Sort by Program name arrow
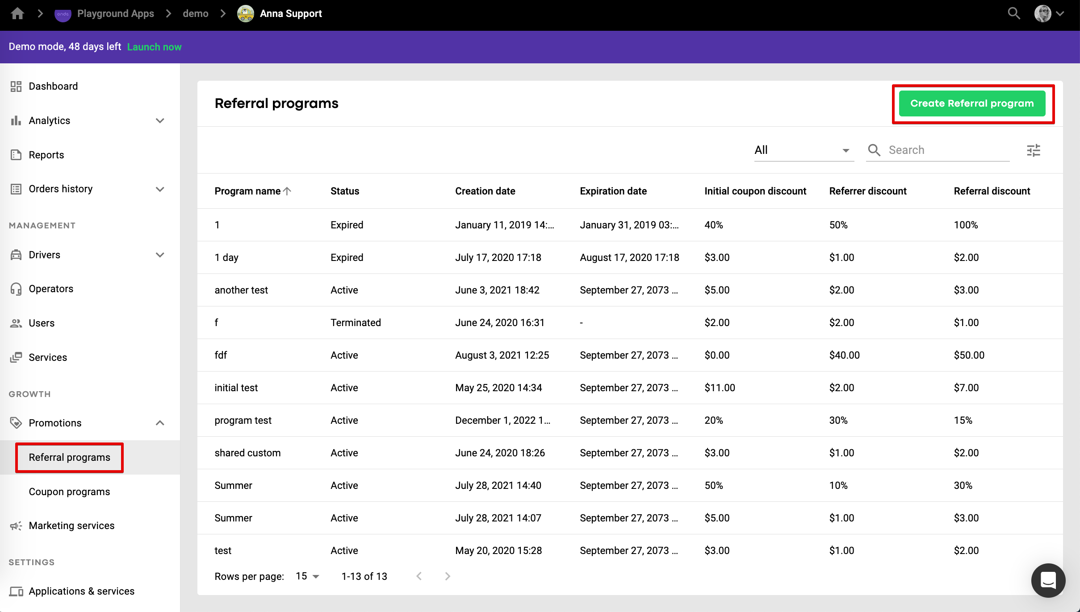The height and width of the screenshot is (612, 1080). pyautogui.click(x=287, y=191)
